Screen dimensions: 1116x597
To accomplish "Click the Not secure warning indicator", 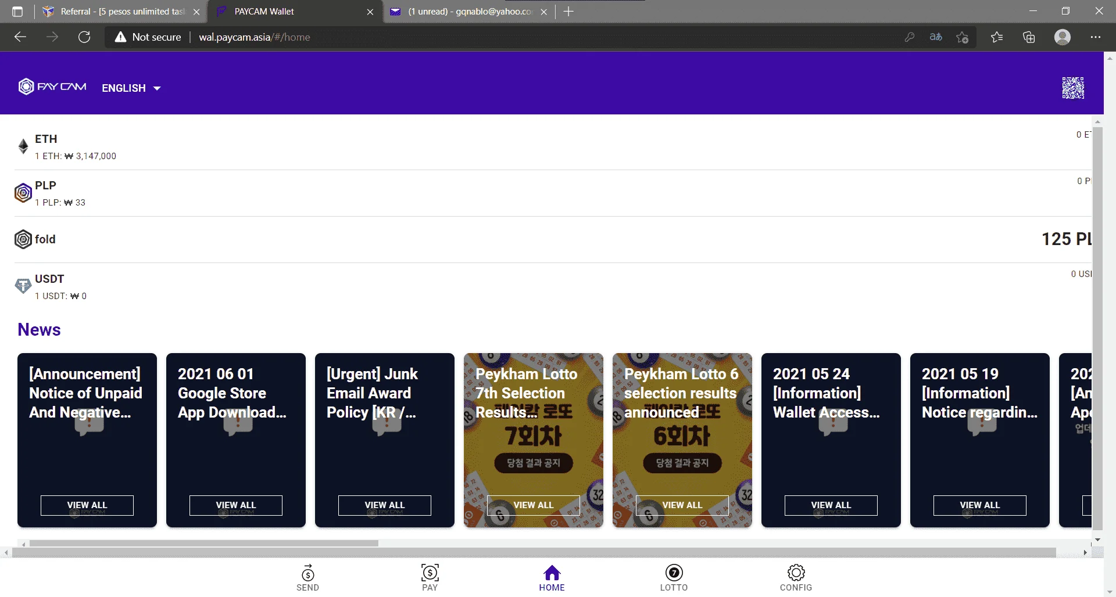I will (x=148, y=37).
